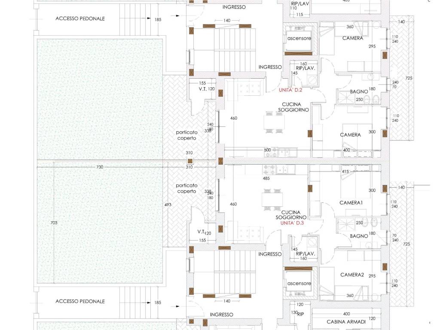This screenshot has height=330, width=440.
Task: Click the "CABINA ARMADI" label
Action: [x=346, y=322]
